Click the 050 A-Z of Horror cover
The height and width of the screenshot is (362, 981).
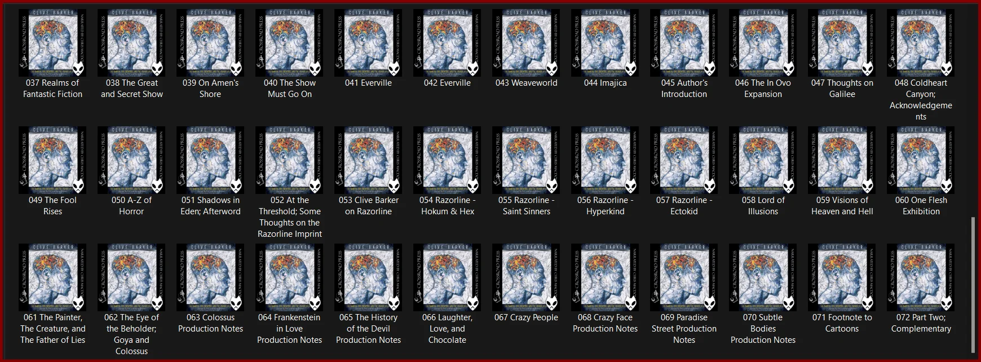pos(131,160)
